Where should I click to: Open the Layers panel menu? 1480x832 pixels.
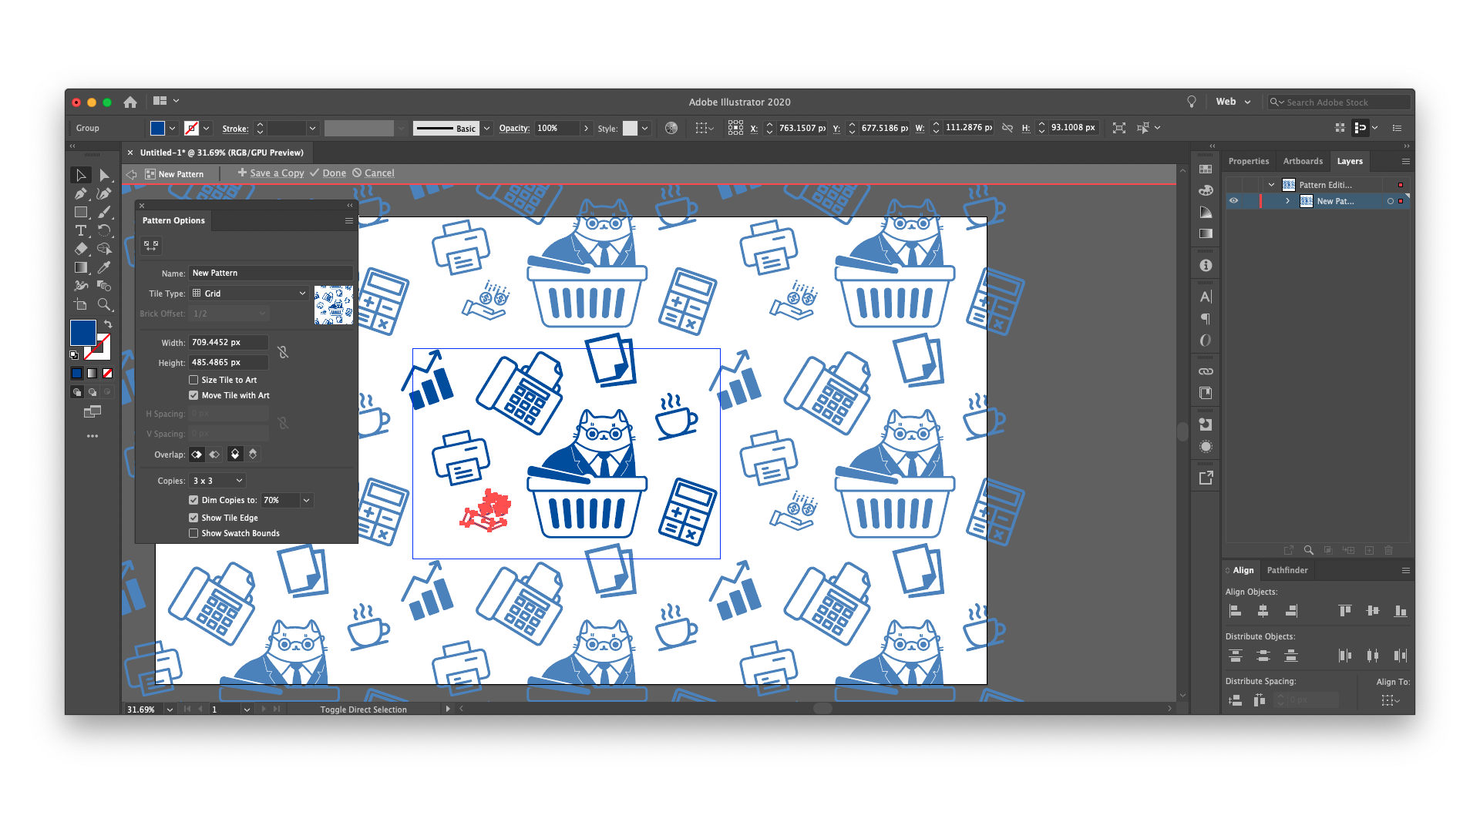1405,161
